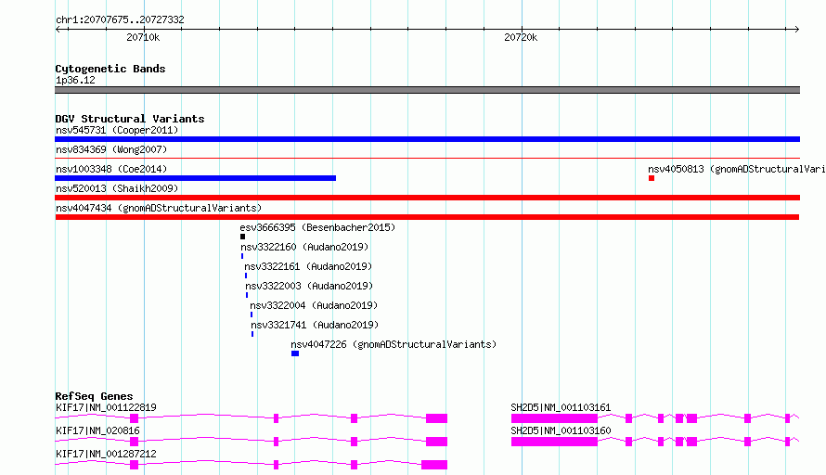Select the blue nsv545731 variant bar
The height and width of the screenshot is (475, 826).
coord(427,139)
